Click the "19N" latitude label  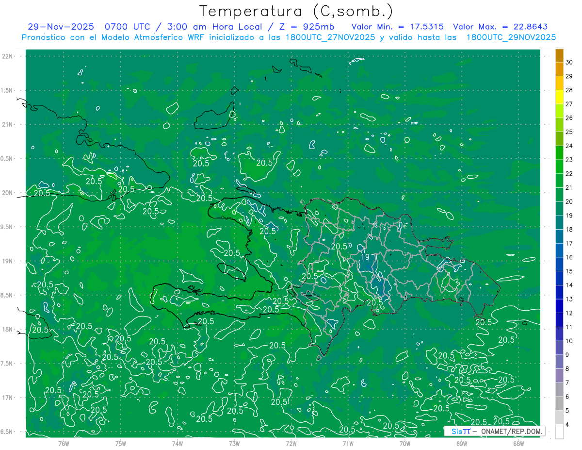[8, 261]
